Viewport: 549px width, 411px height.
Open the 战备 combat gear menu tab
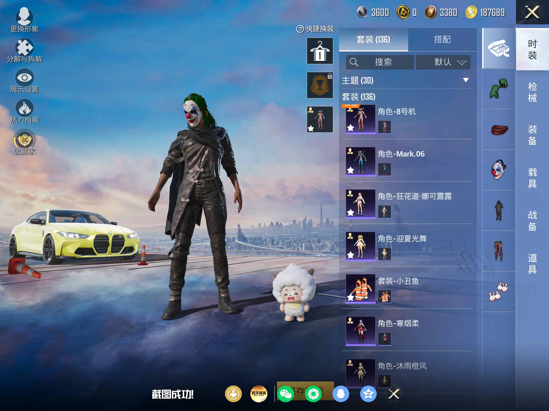click(532, 221)
